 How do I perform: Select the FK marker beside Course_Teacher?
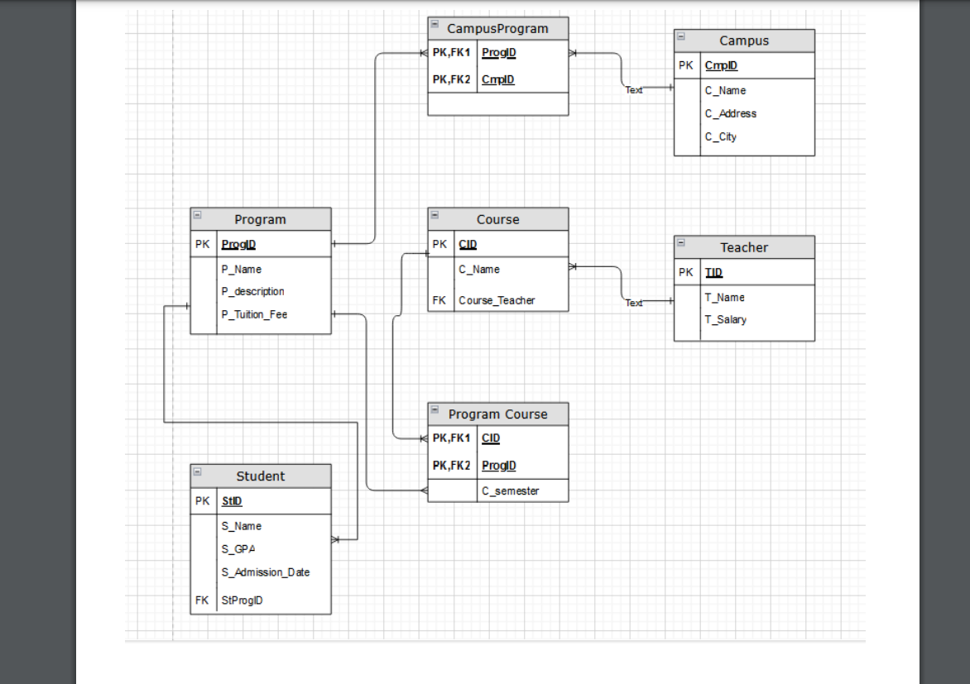pyautogui.click(x=439, y=300)
